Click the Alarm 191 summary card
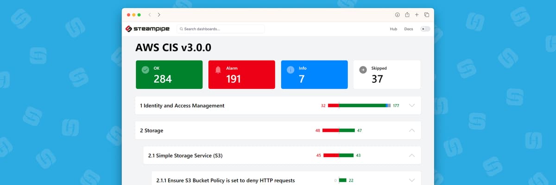This screenshot has height=185, width=556. [242, 74]
